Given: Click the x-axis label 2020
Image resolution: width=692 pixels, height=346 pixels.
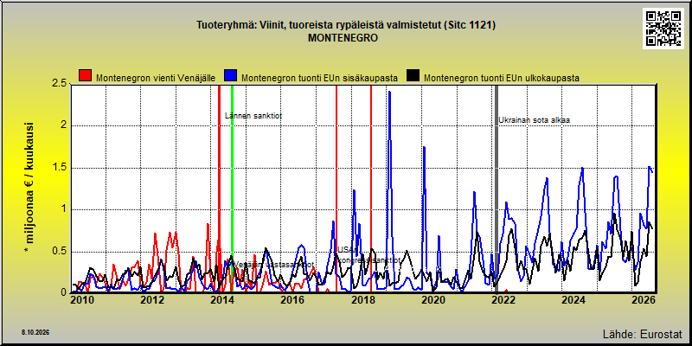Looking at the screenshot, I should click(x=433, y=300).
